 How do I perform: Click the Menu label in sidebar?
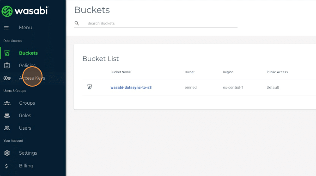[x=25, y=27]
